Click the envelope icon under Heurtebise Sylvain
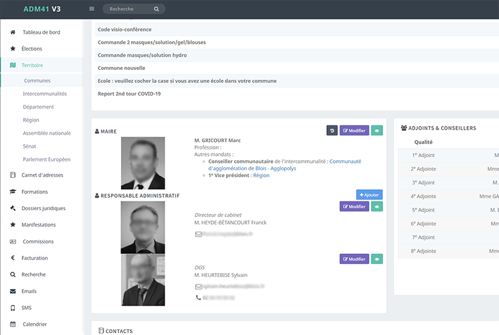 point(198,286)
